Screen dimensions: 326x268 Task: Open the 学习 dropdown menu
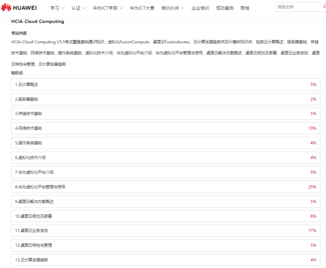coord(57,8)
